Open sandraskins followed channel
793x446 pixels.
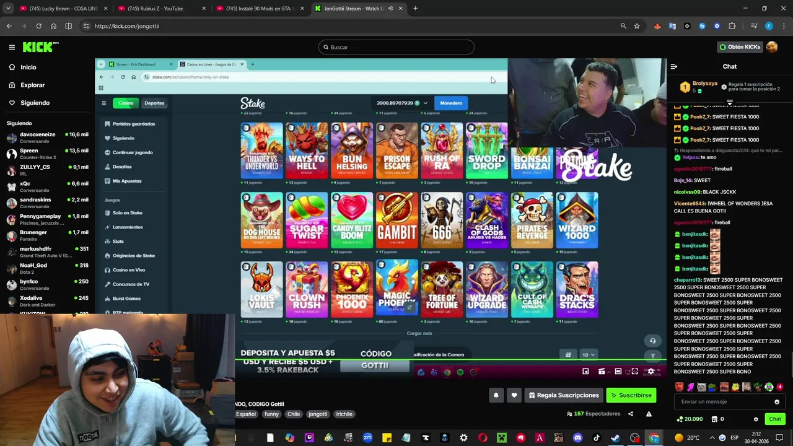pos(46,203)
